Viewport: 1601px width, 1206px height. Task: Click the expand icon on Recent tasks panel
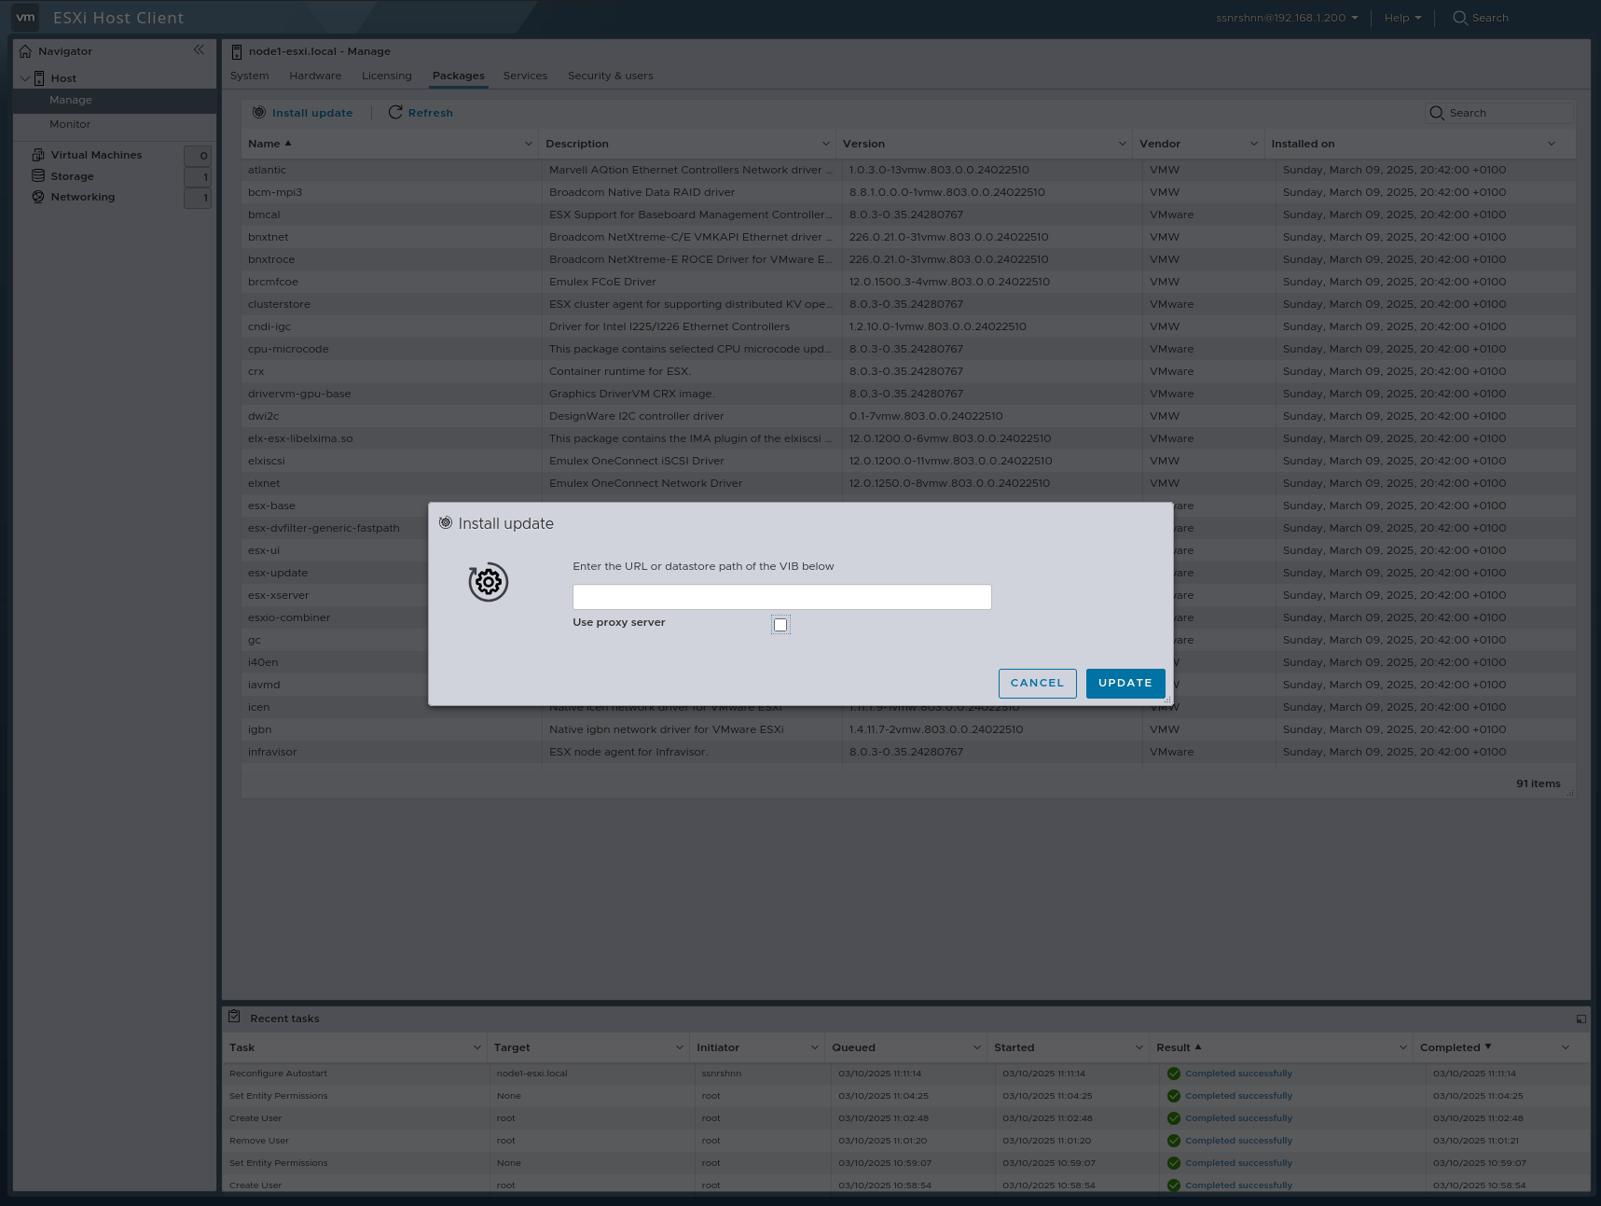coord(1580,1019)
